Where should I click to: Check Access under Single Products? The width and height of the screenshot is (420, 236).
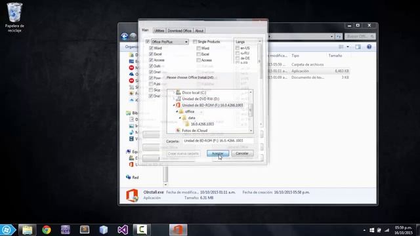click(198, 60)
